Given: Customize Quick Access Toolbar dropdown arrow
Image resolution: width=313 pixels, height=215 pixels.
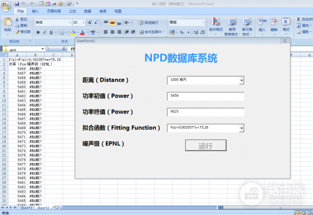Looking at the screenshot, I should (x=77, y=4).
